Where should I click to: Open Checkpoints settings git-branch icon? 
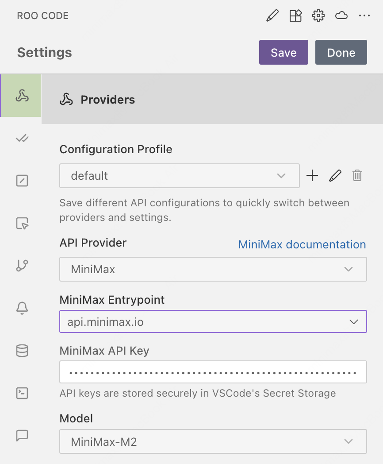click(22, 265)
